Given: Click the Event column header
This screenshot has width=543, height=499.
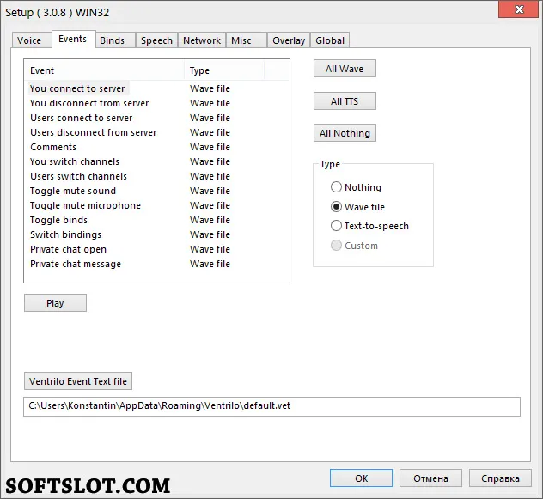Looking at the screenshot, I should pyautogui.click(x=105, y=70).
